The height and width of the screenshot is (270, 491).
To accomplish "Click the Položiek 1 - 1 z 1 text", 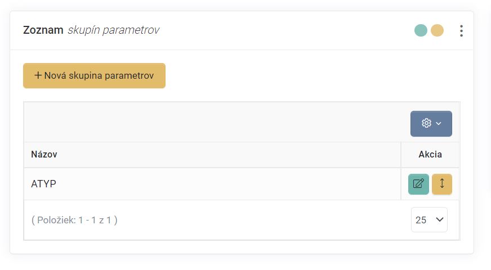I will pyautogui.click(x=74, y=220).
